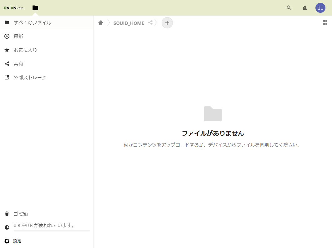Image resolution: width=332 pixels, height=248 pixels.
Task: Toggle grid view layout
Action: pyautogui.click(x=325, y=22)
